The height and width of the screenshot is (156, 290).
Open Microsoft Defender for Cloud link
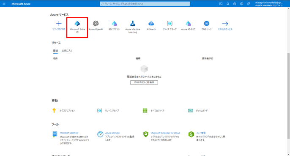click(x=165, y=133)
